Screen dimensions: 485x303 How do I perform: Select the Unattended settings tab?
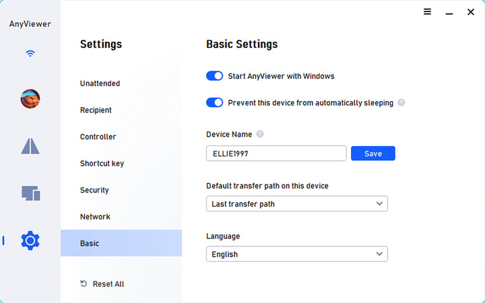pyautogui.click(x=100, y=83)
